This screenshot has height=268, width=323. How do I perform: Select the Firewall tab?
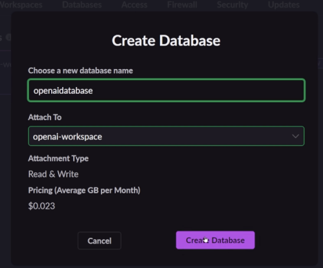click(x=182, y=5)
